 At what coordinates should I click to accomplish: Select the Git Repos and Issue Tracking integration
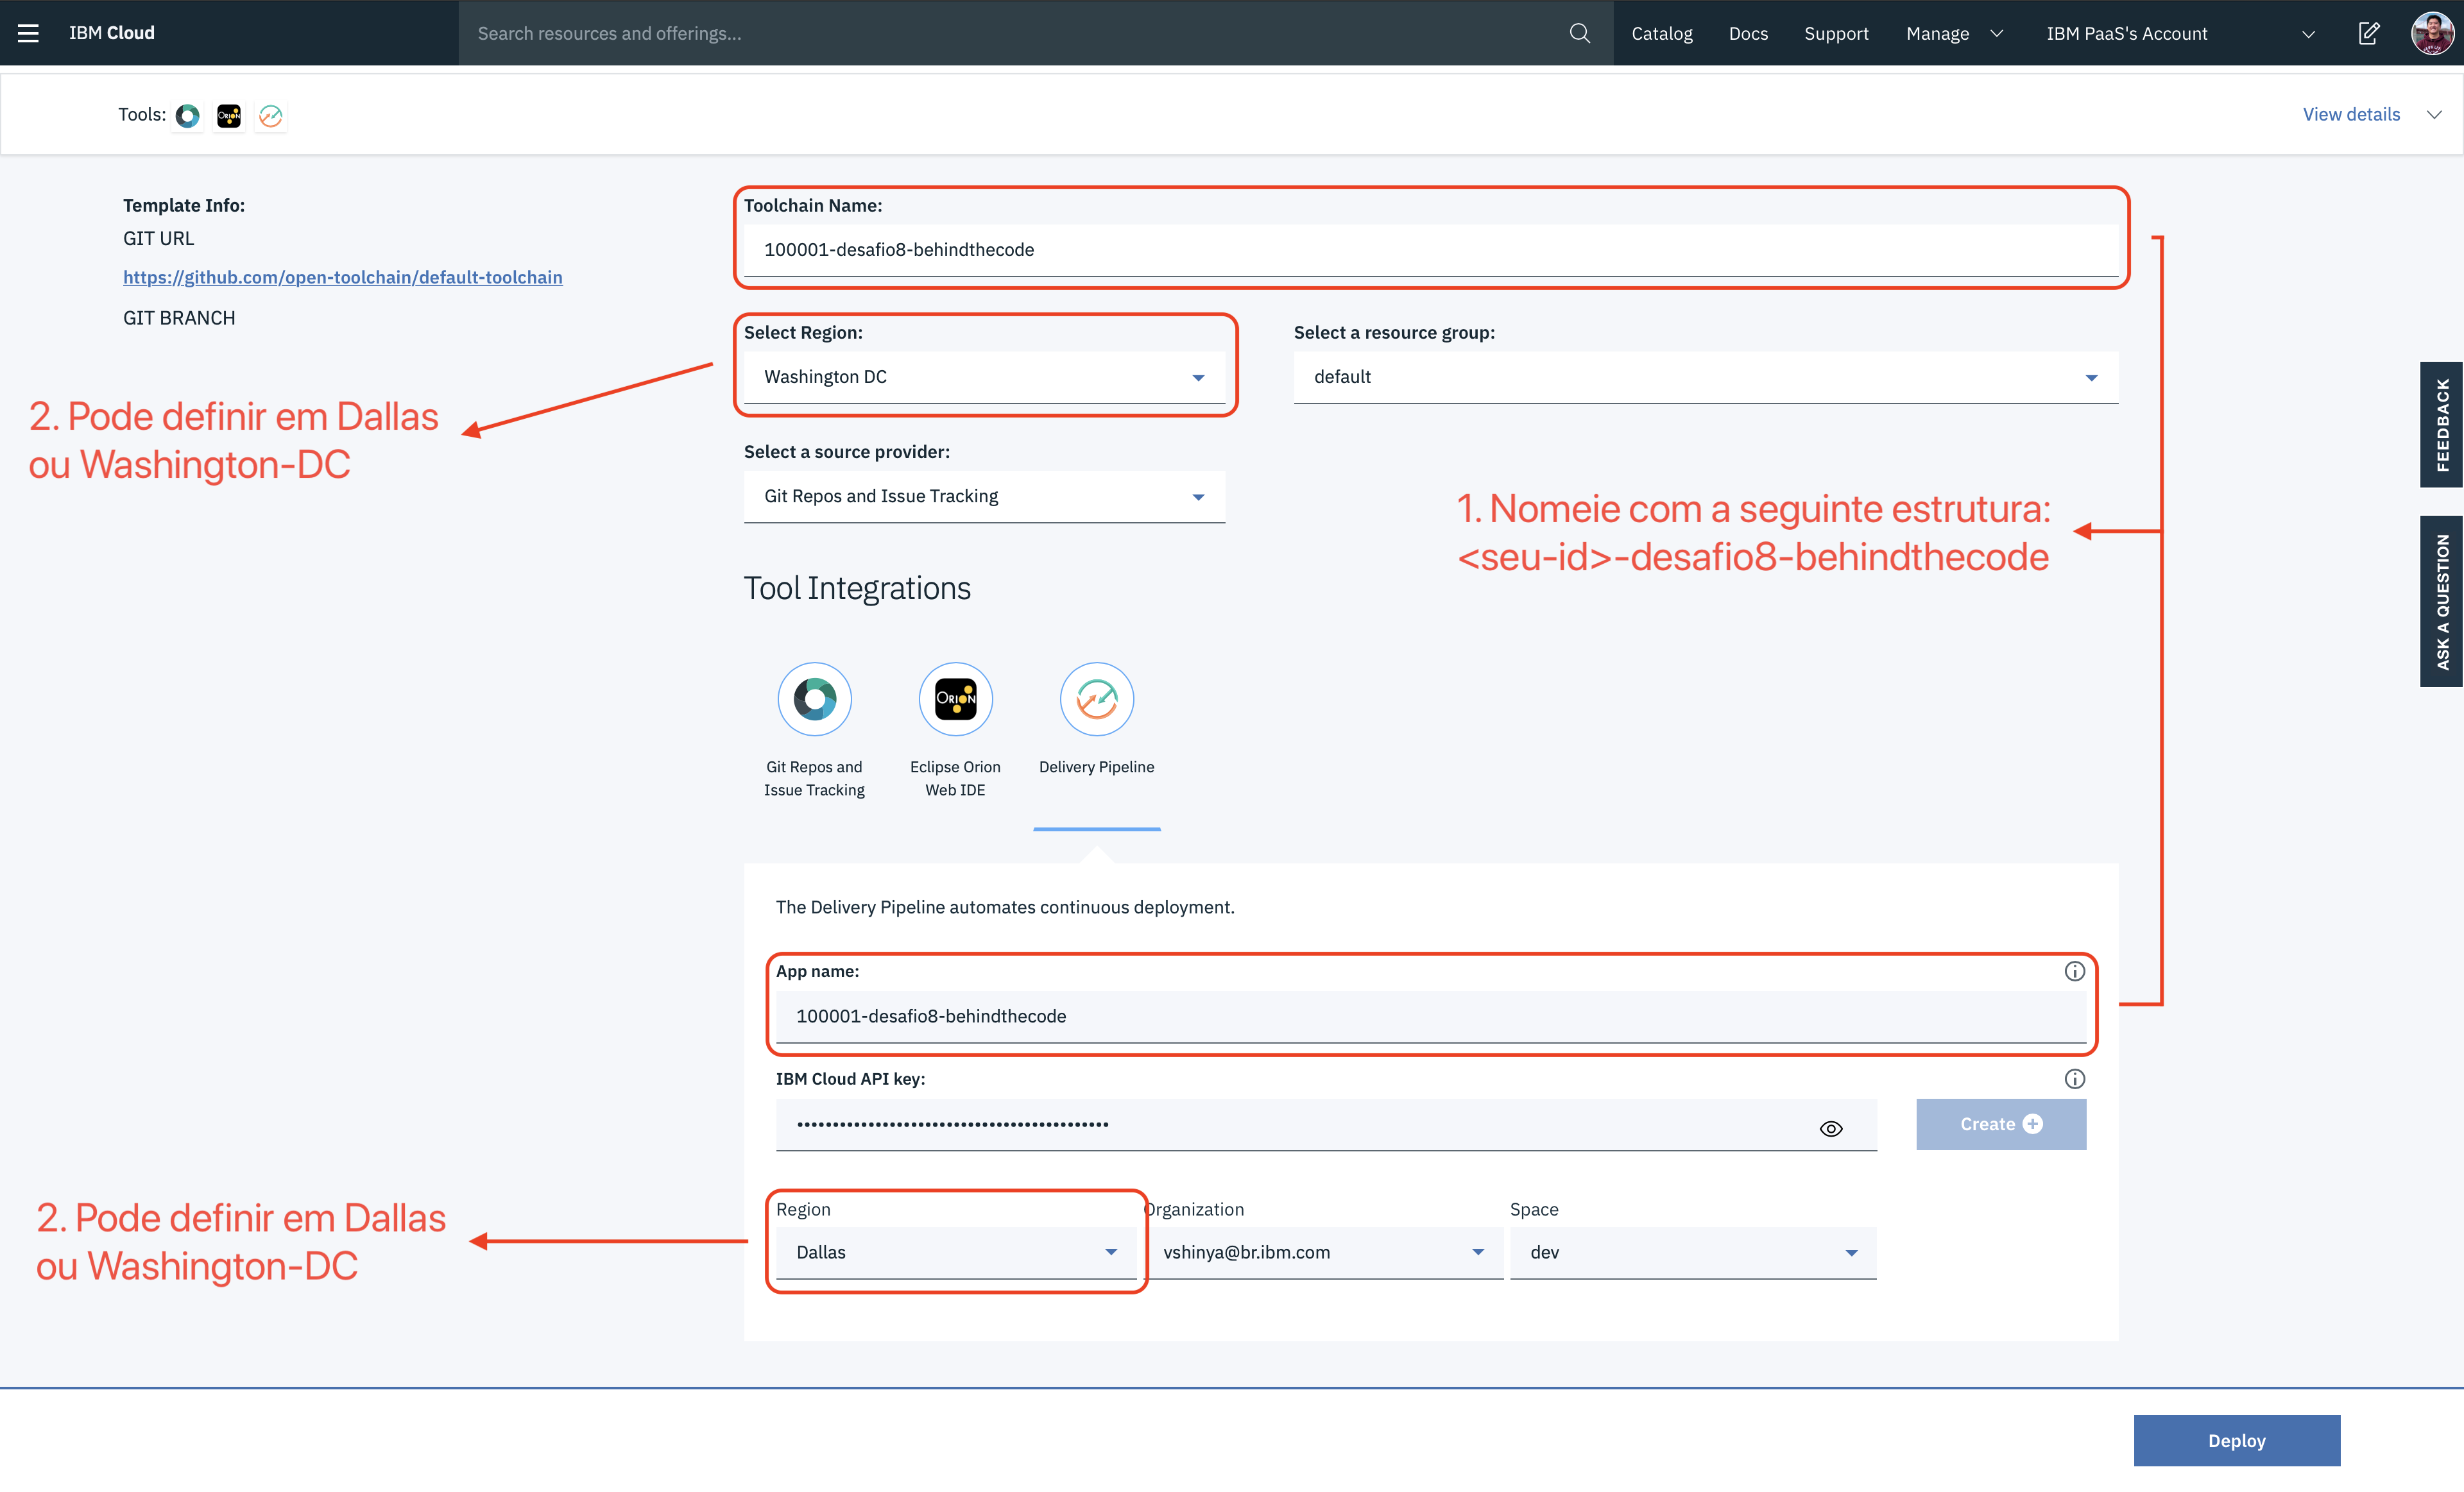pyautogui.click(x=814, y=700)
